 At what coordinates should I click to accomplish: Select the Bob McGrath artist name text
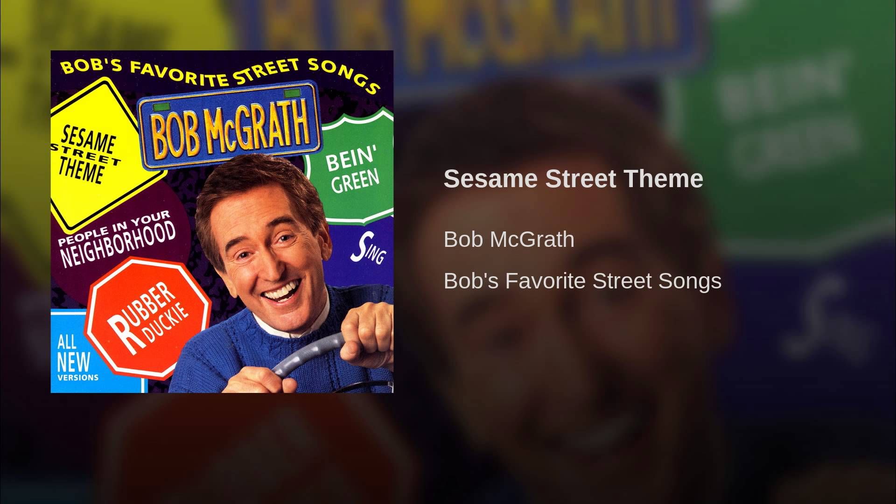[x=509, y=239]
